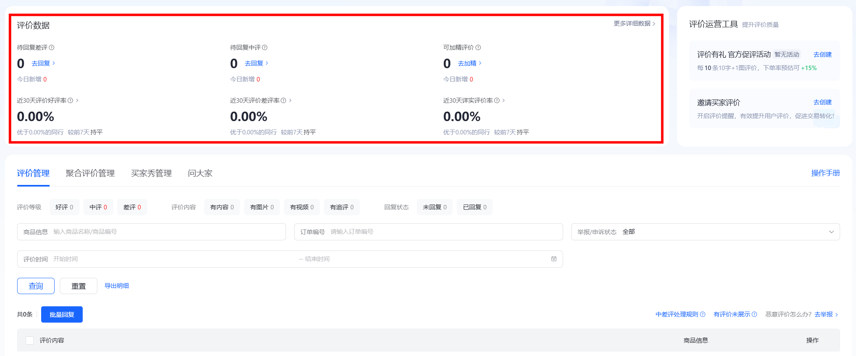This screenshot has height=356, width=856.
Task: Click calendar icon in 评价时间 field
Action: pyautogui.click(x=554, y=259)
